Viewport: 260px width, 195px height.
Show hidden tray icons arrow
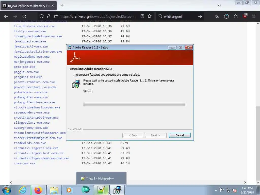point(216,190)
